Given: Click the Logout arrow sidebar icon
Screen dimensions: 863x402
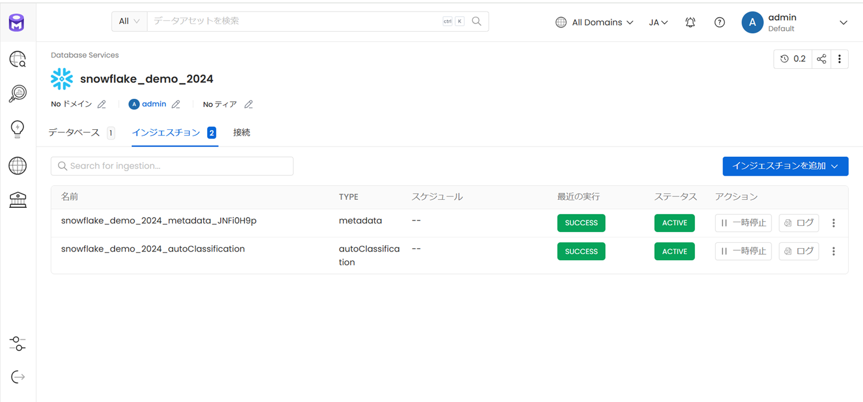Looking at the screenshot, I should [x=18, y=377].
